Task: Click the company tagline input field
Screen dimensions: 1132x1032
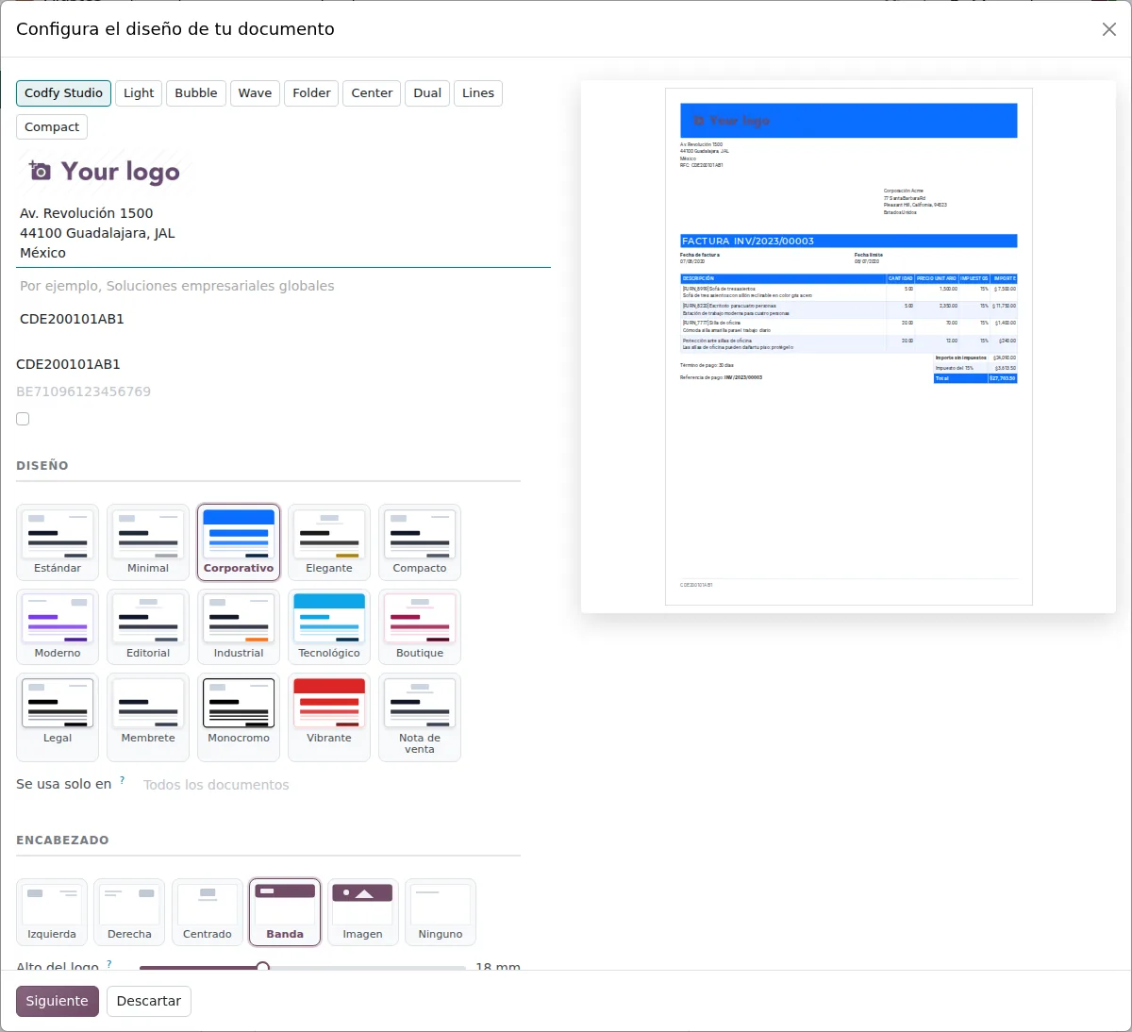Action: (x=283, y=286)
